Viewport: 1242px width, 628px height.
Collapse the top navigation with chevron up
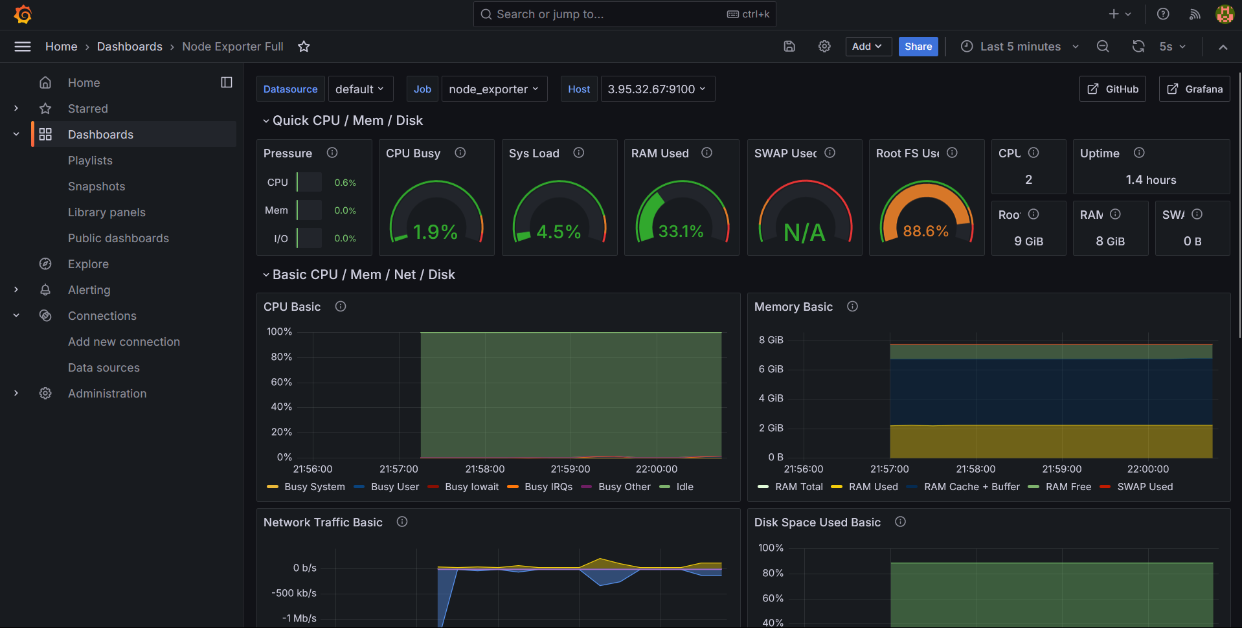(1223, 47)
